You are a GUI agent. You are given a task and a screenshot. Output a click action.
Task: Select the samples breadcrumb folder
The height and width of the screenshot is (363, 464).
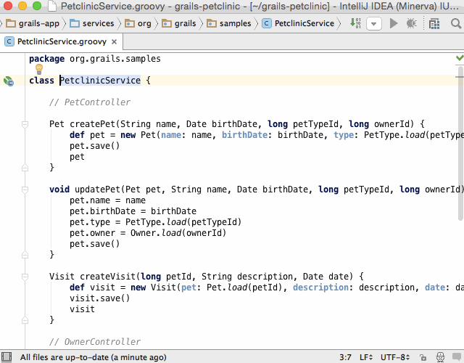[229, 23]
